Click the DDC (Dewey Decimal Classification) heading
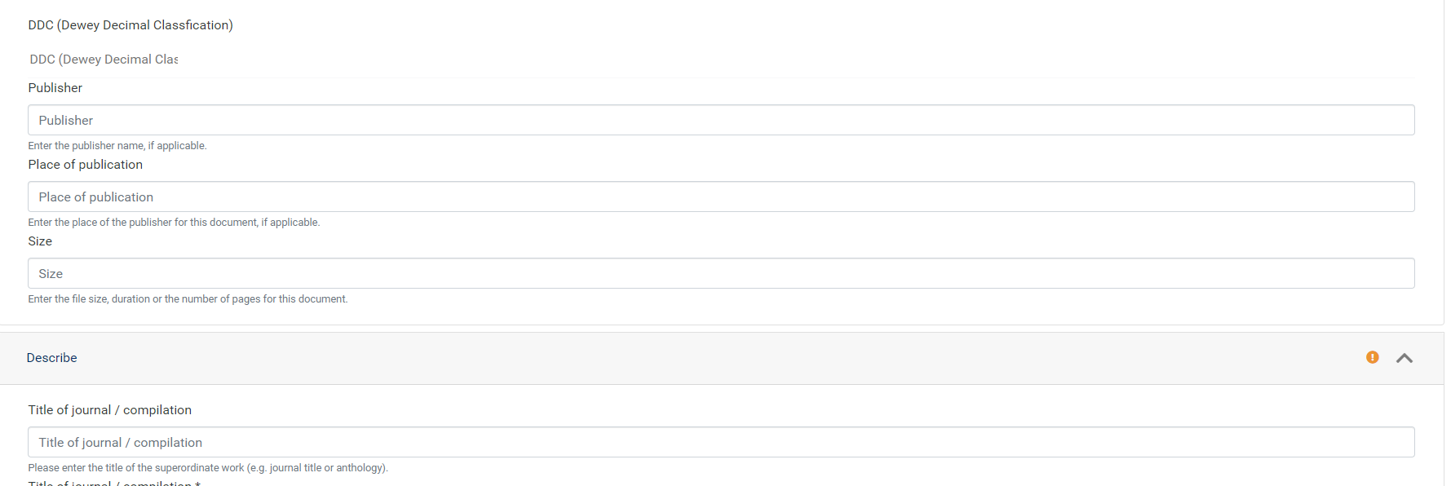This screenshot has width=1451, height=486. click(131, 24)
